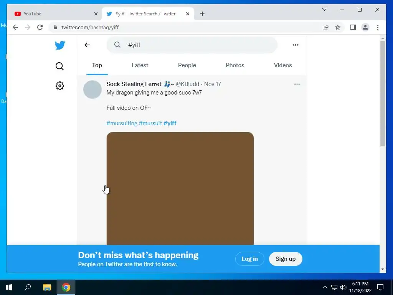
Task: Click the address bar URL
Action: [x=90, y=27]
